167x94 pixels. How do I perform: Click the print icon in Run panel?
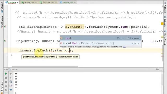point(11,90)
